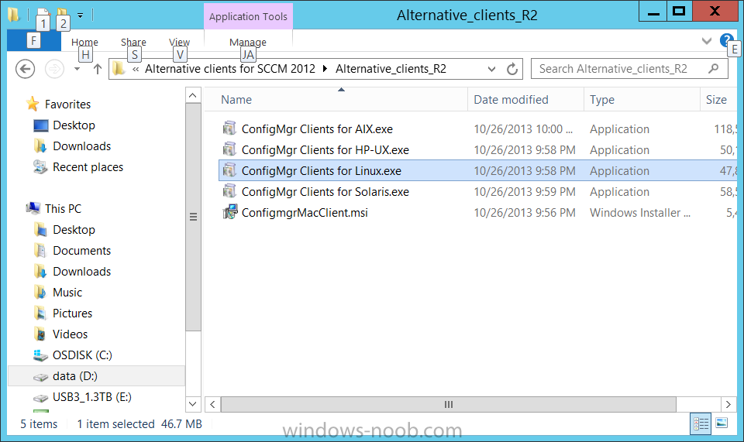744x442 pixels.
Task: Open the View ribbon tab
Action: (179, 42)
